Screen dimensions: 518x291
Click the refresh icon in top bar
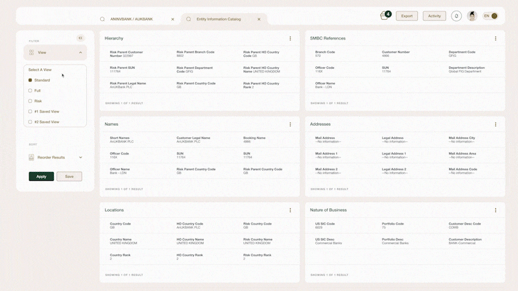point(456,16)
